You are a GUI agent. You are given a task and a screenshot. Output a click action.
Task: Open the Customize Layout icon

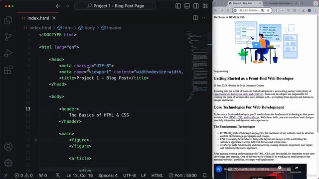coord(205,6)
